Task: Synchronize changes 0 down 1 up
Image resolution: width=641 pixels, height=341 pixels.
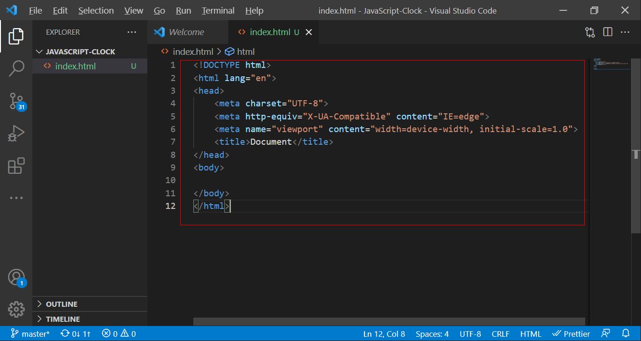Action: coord(76,334)
